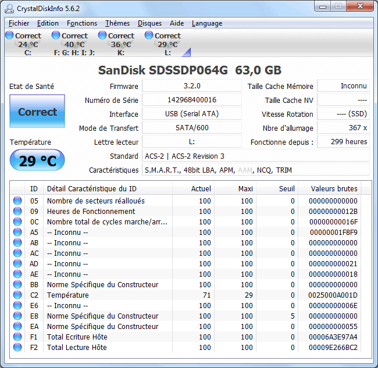Image resolution: width=378 pixels, height=368 pixels.
Task: Click status icon for 09 Heures de Fonctionnement
Action: (17, 211)
